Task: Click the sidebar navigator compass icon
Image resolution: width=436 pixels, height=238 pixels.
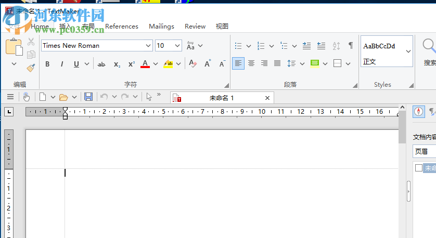Action: point(418,112)
